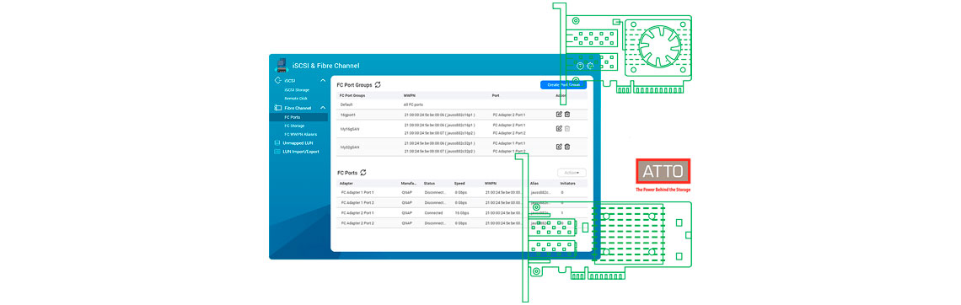Viewport: 961px width, 305px height.
Task: Delete the My32gSAN port group
Action: (x=567, y=147)
